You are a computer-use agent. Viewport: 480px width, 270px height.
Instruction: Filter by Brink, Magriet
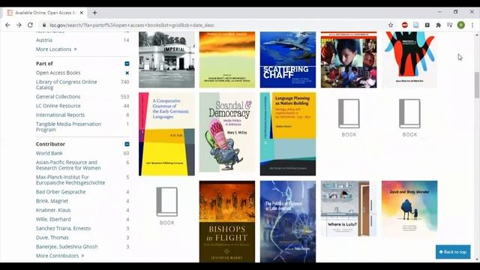tap(52, 201)
